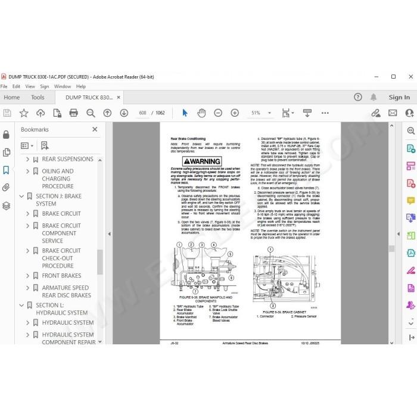Image resolution: width=417 pixels, height=417 pixels.
Task: Open the Help question mark icon
Action: (x=358, y=97)
